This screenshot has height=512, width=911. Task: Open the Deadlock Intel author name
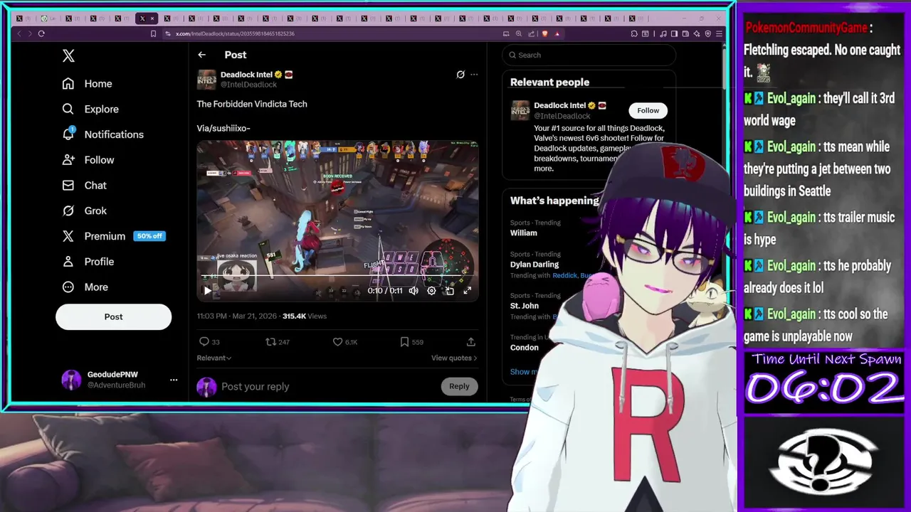pyautogui.click(x=246, y=74)
